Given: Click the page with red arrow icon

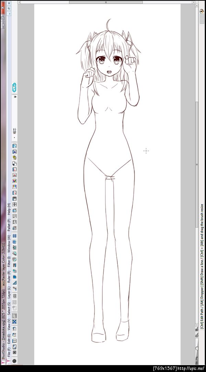Looking at the screenshot, I should tap(14, 193).
